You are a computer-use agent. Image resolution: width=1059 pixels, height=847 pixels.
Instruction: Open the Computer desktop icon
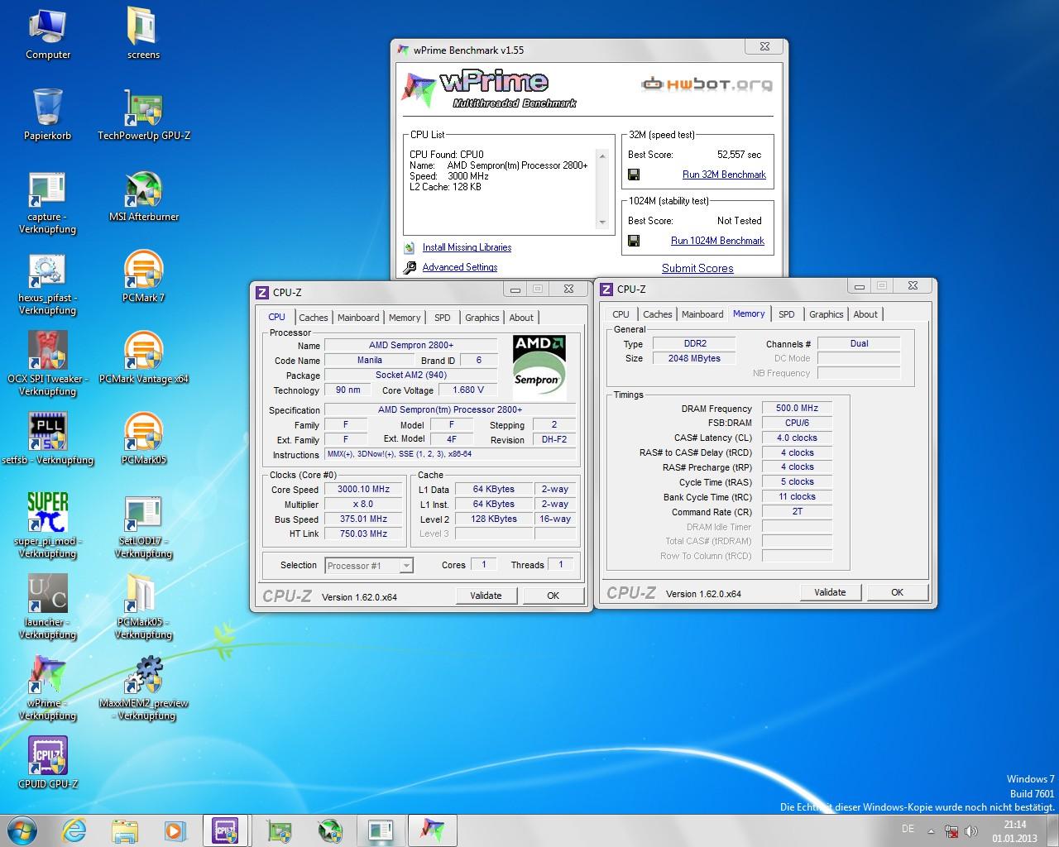(x=47, y=33)
